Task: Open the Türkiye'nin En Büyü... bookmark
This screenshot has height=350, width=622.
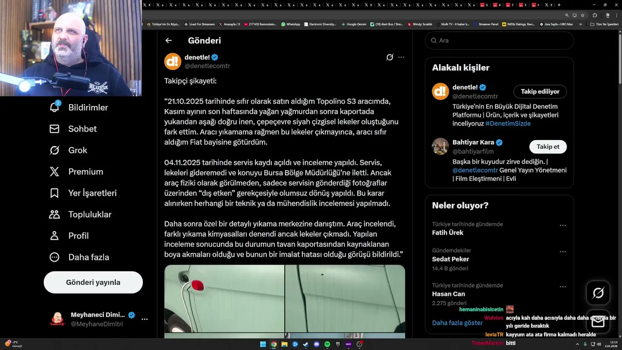Action: pos(163,24)
